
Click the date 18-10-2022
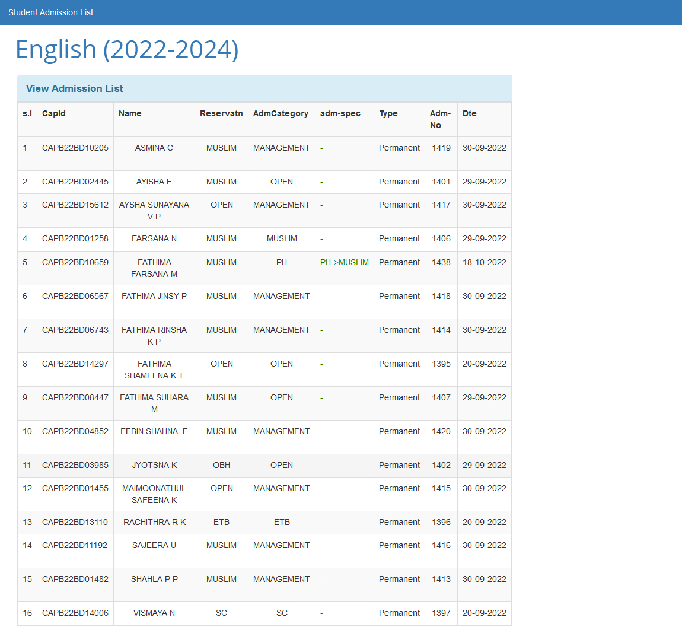coord(485,262)
